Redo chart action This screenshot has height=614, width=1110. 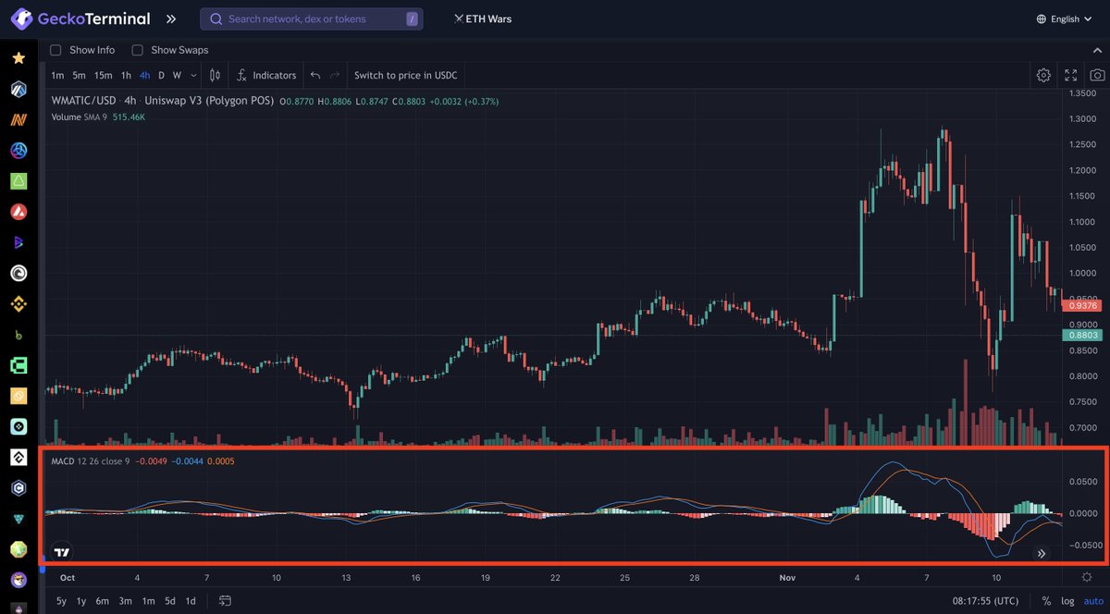click(x=336, y=75)
